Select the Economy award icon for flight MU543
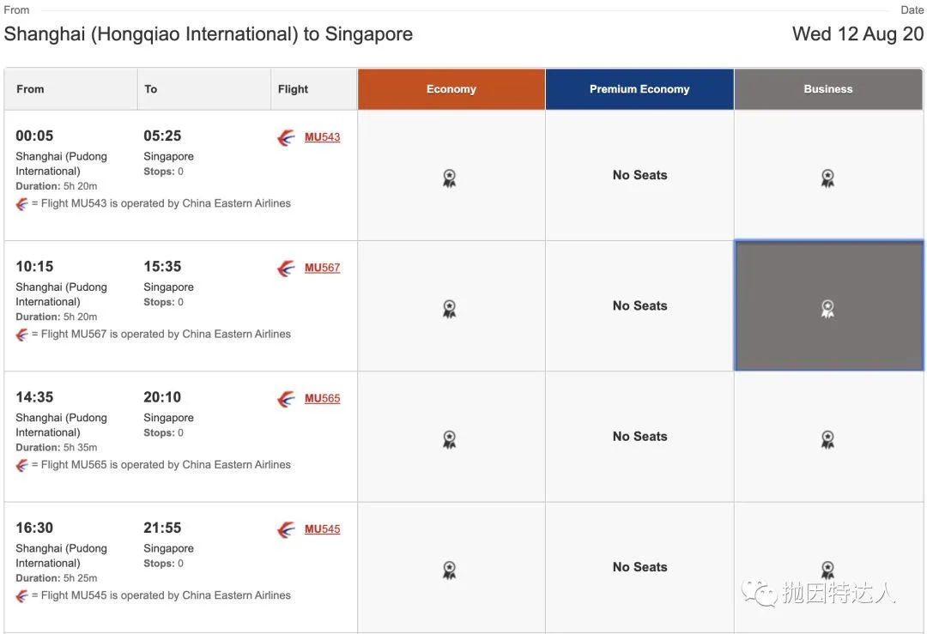Image resolution: width=927 pixels, height=634 pixels. [x=450, y=178]
